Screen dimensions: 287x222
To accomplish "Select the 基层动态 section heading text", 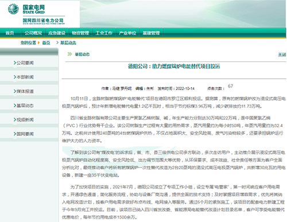I will (82, 54).
